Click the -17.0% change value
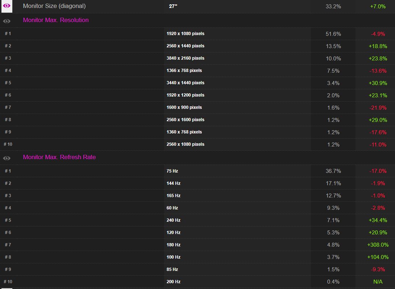This screenshot has width=395, height=289. (x=378, y=171)
